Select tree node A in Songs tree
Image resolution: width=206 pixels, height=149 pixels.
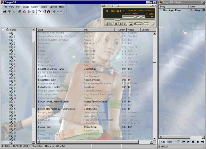click(x=13, y=74)
